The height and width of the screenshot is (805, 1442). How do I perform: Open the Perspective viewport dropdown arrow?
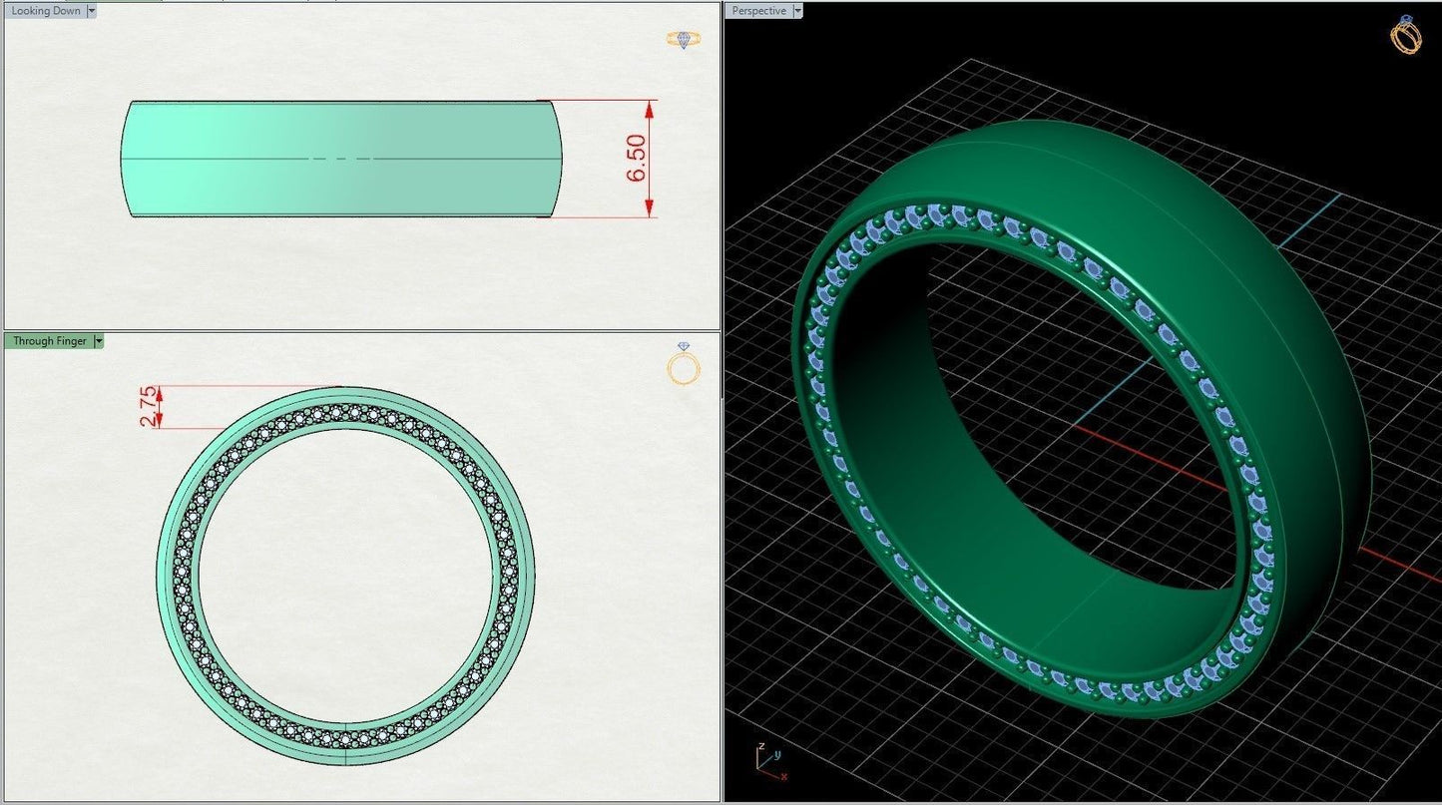pos(798,11)
